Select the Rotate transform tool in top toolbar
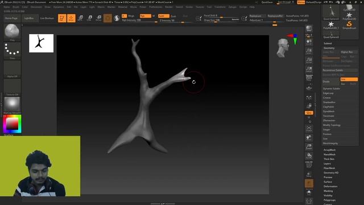 (x=98, y=18)
